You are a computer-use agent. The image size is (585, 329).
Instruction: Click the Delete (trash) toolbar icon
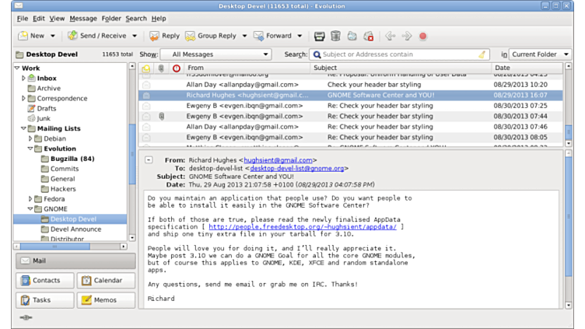(x=335, y=36)
